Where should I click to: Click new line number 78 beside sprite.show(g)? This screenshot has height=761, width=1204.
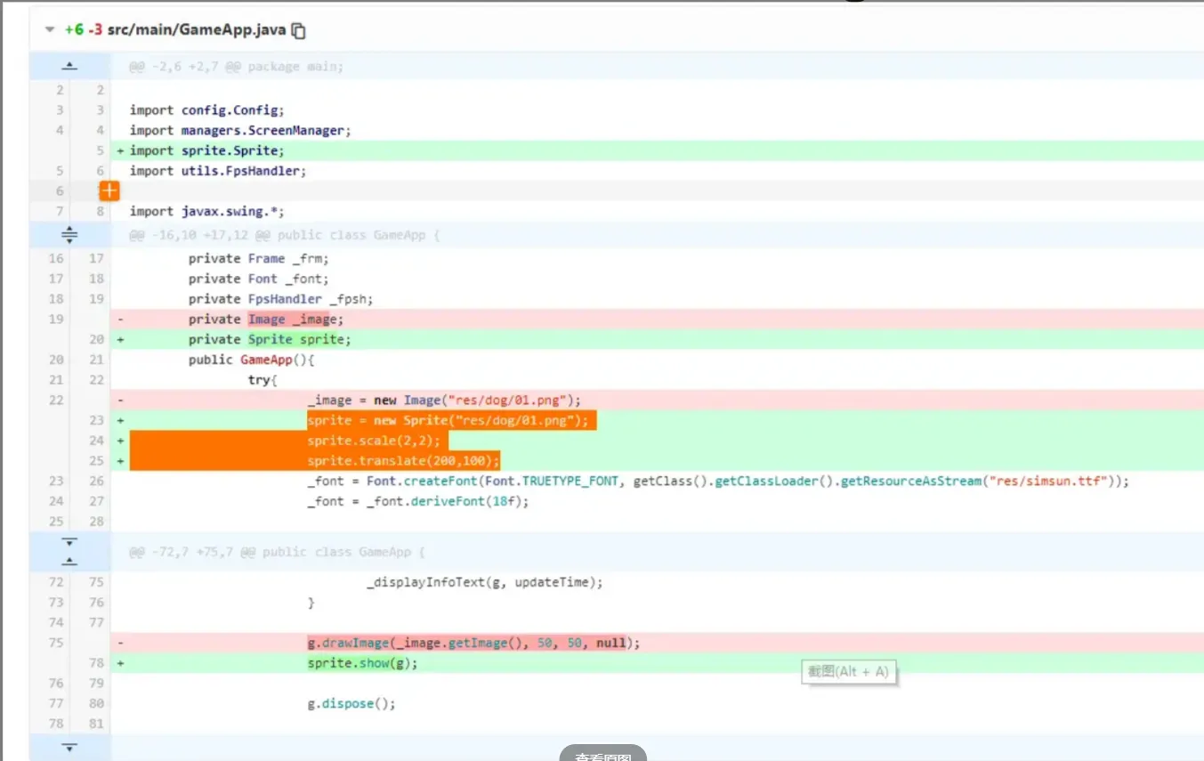click(96, 663)
